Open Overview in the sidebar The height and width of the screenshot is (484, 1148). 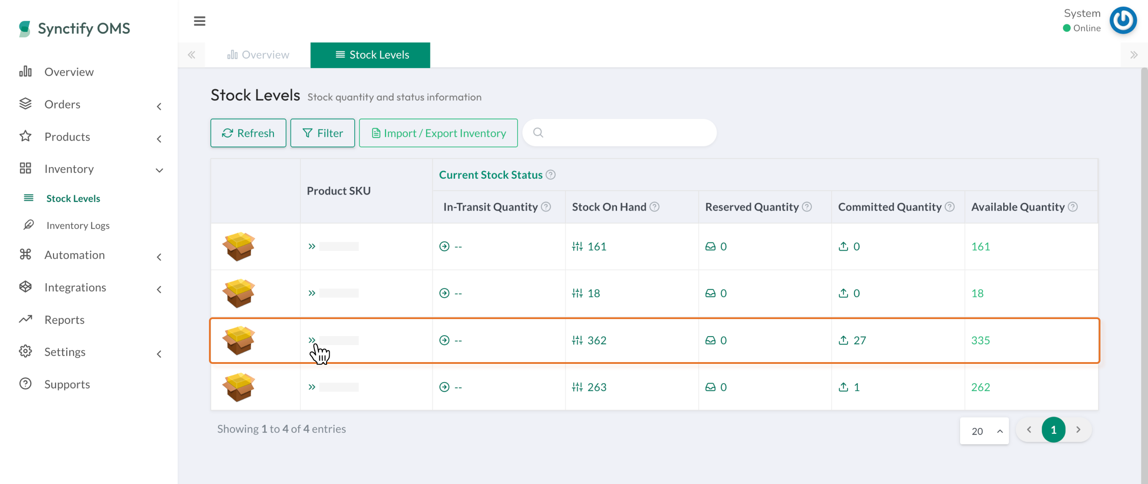(x=69, y=72)
